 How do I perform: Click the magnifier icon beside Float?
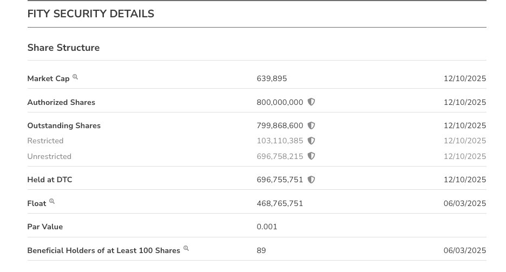[52, 202]
